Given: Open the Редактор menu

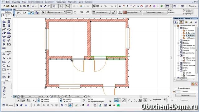Looking at the screenshot, I should [x=16, y=2].
